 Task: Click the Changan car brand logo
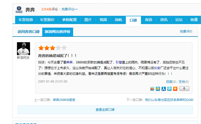click(19, 9)
